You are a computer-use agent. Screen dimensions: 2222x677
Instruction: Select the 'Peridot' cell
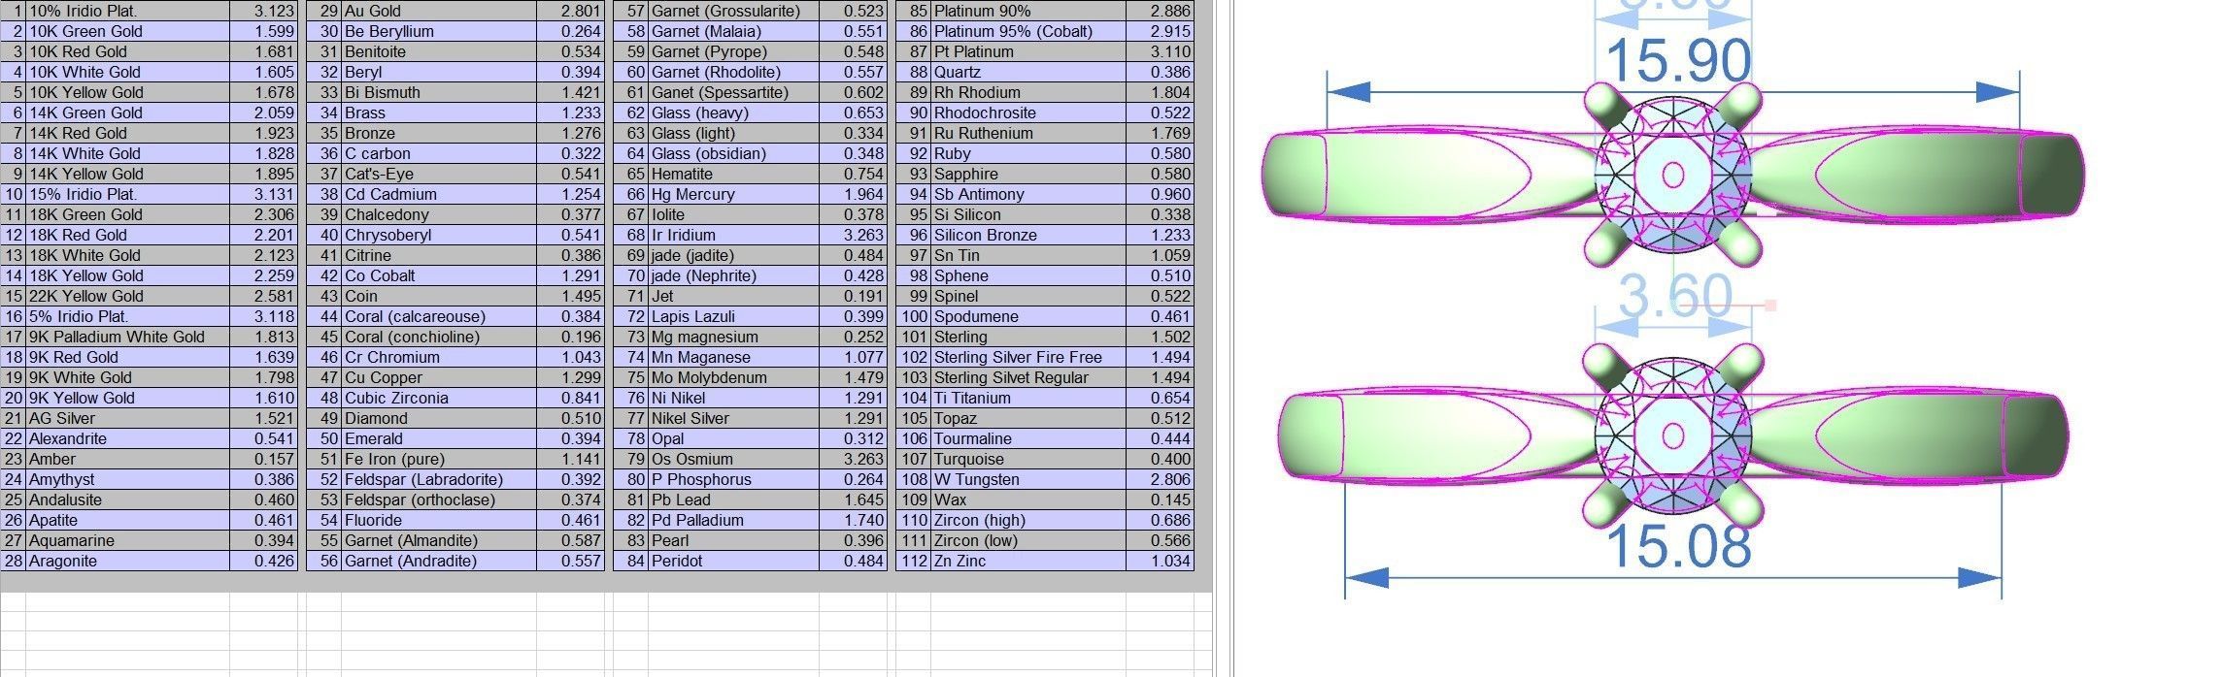pos(734,561)
